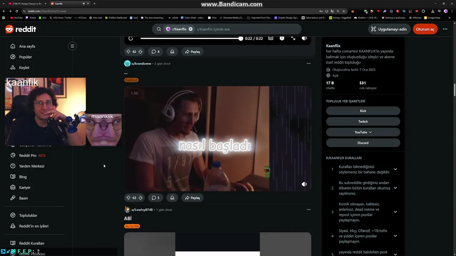Replay the finished video
Viewport: 456px width, 256px height.
coord(131,38)
